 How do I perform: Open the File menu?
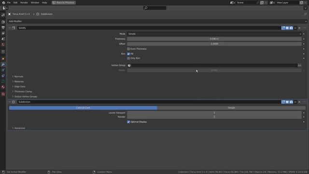pos(9,2)
